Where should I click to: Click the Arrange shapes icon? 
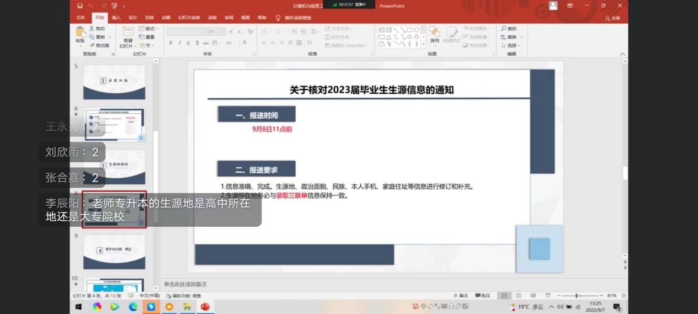pyautogui.click(x=435, y=33)
